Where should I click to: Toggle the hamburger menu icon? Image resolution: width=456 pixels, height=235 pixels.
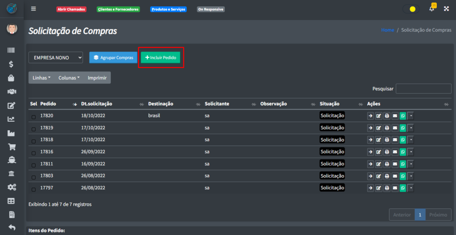coord(33,9)
